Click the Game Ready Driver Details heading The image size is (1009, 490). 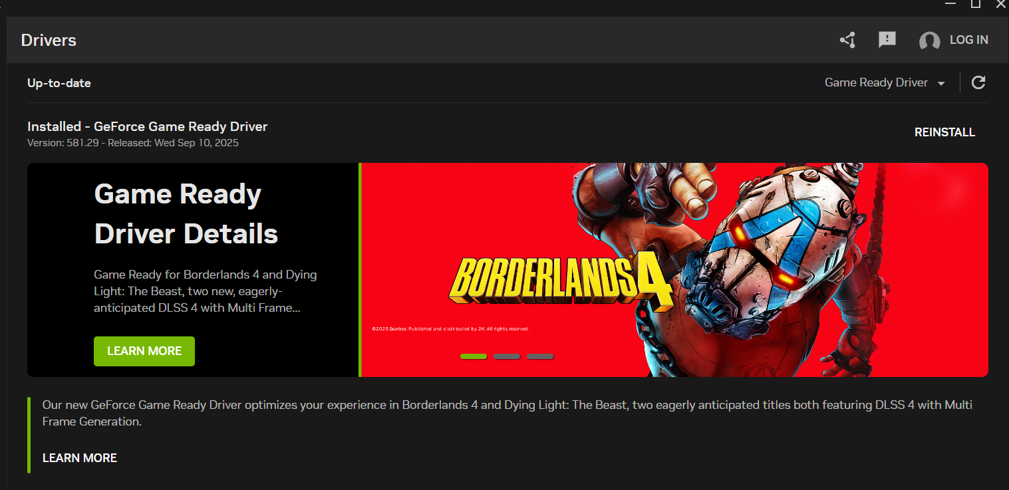186,214
